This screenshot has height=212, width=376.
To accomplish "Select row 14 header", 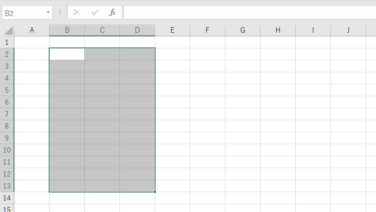I will [x=7, y=198].
